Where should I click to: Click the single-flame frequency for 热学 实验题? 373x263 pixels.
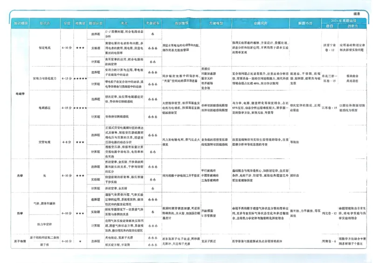[153, 212]
